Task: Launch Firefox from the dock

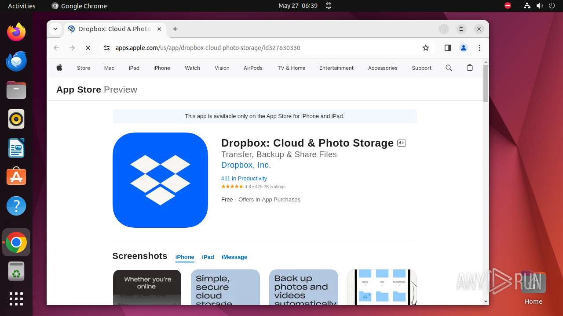Action: tap(16, 32)
